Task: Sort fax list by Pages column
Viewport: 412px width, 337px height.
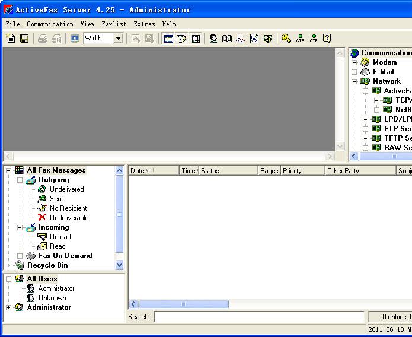Action: tap(269, 170)
